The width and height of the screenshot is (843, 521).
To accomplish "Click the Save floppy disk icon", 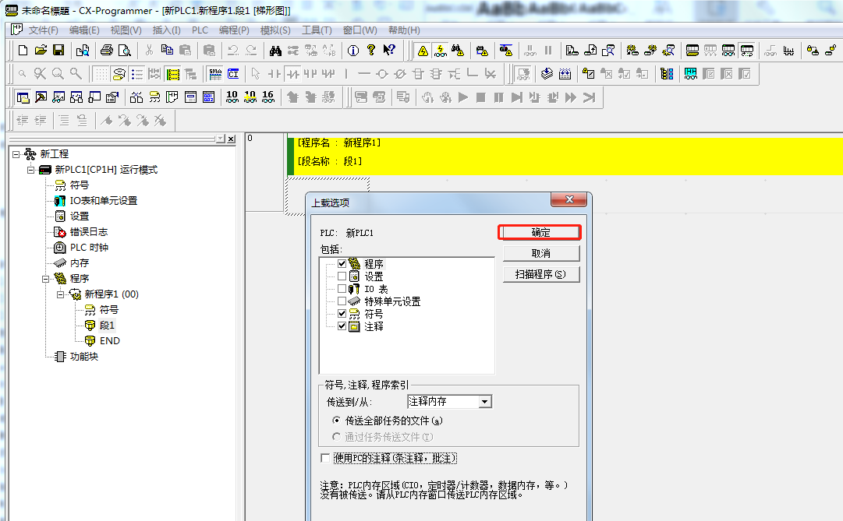I will (58, 51).
